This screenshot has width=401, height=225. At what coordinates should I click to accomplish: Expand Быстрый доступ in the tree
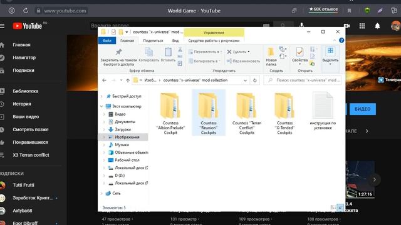pos(102,96)
